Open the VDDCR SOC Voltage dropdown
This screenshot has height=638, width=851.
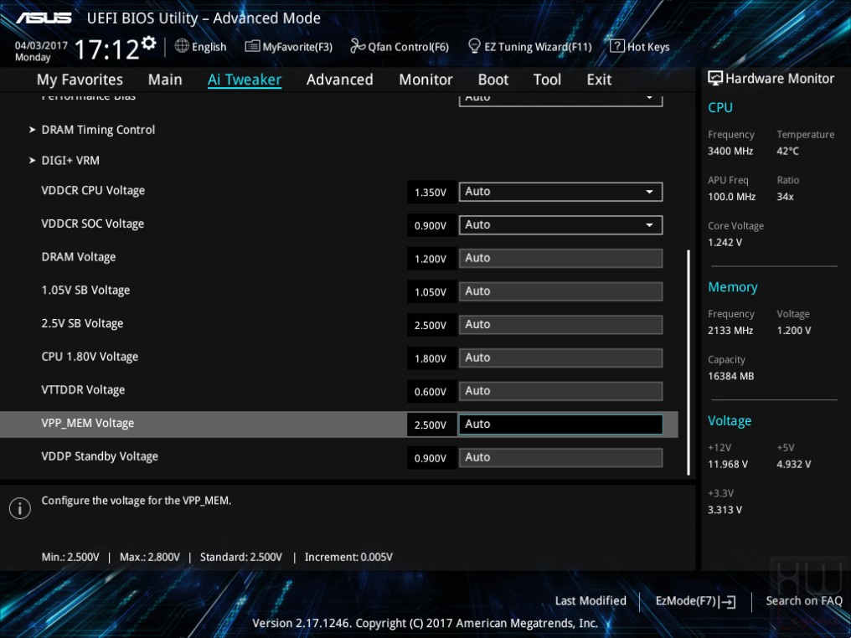[560, 225]
